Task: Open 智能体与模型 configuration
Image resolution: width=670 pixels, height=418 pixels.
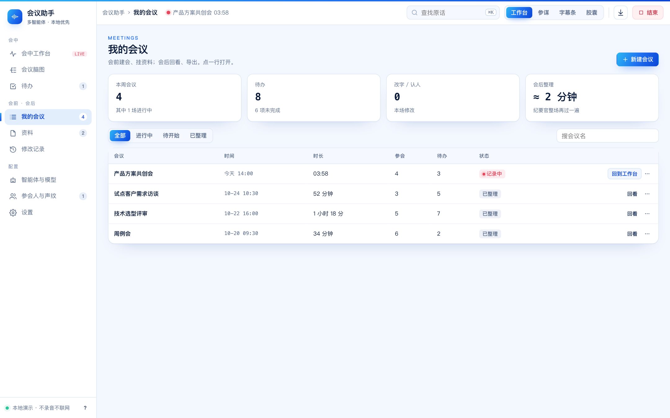Action: click(x=48, y=180)
